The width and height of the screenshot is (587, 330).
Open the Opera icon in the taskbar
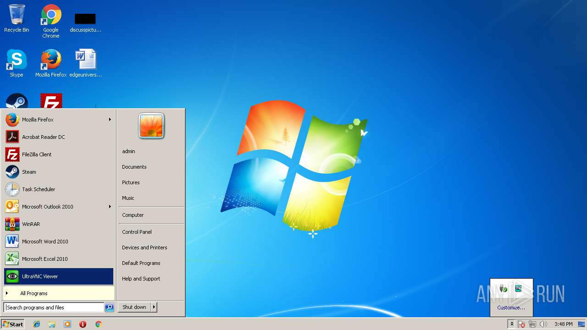click(83, 324)
